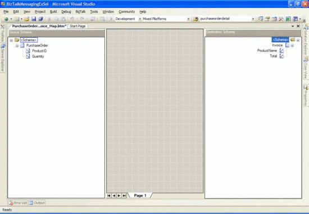Open the Server Explorer side tab

pos(3,57)
